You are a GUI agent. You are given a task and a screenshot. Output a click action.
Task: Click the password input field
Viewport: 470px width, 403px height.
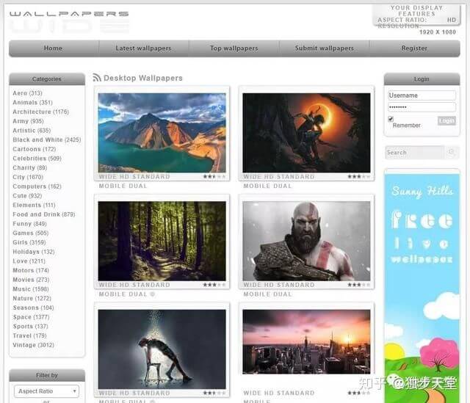point(422,107)
